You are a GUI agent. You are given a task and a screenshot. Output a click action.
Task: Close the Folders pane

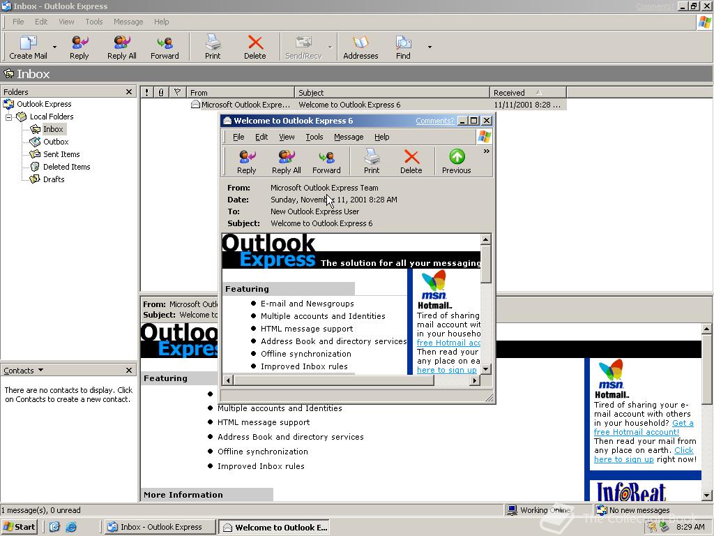click(x=129, y=91)
